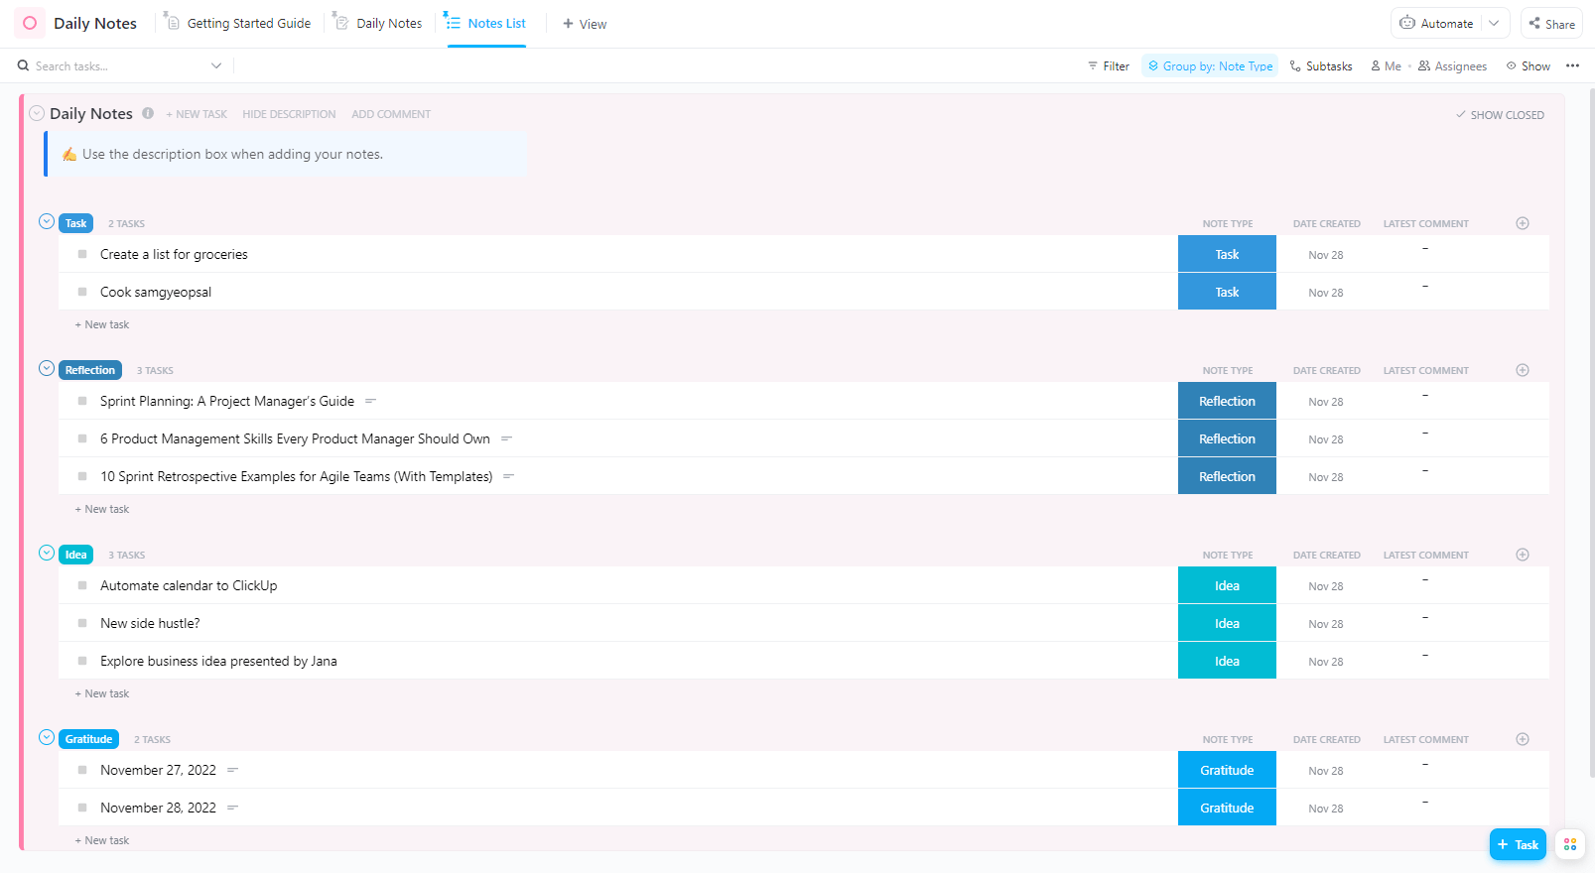Click the Automate button
The image size is (1595, 873).
(x=1436, y=23)
